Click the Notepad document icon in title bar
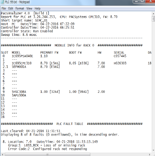 (x=2, y=2)
